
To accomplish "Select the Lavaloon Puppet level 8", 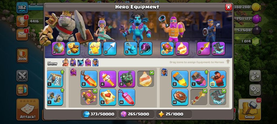I will point(127,79).
